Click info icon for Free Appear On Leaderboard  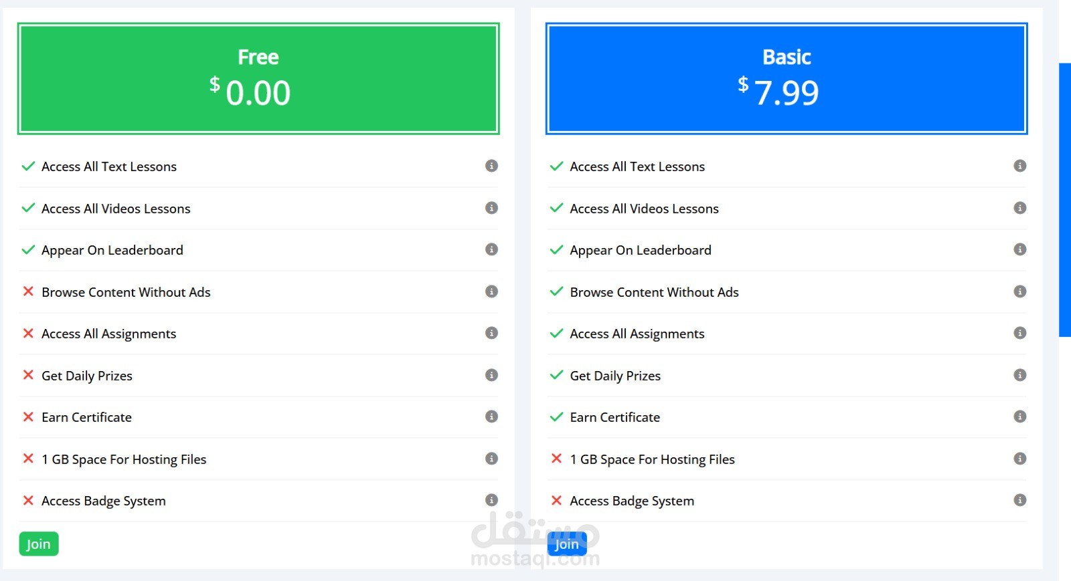tap(491, 249)
